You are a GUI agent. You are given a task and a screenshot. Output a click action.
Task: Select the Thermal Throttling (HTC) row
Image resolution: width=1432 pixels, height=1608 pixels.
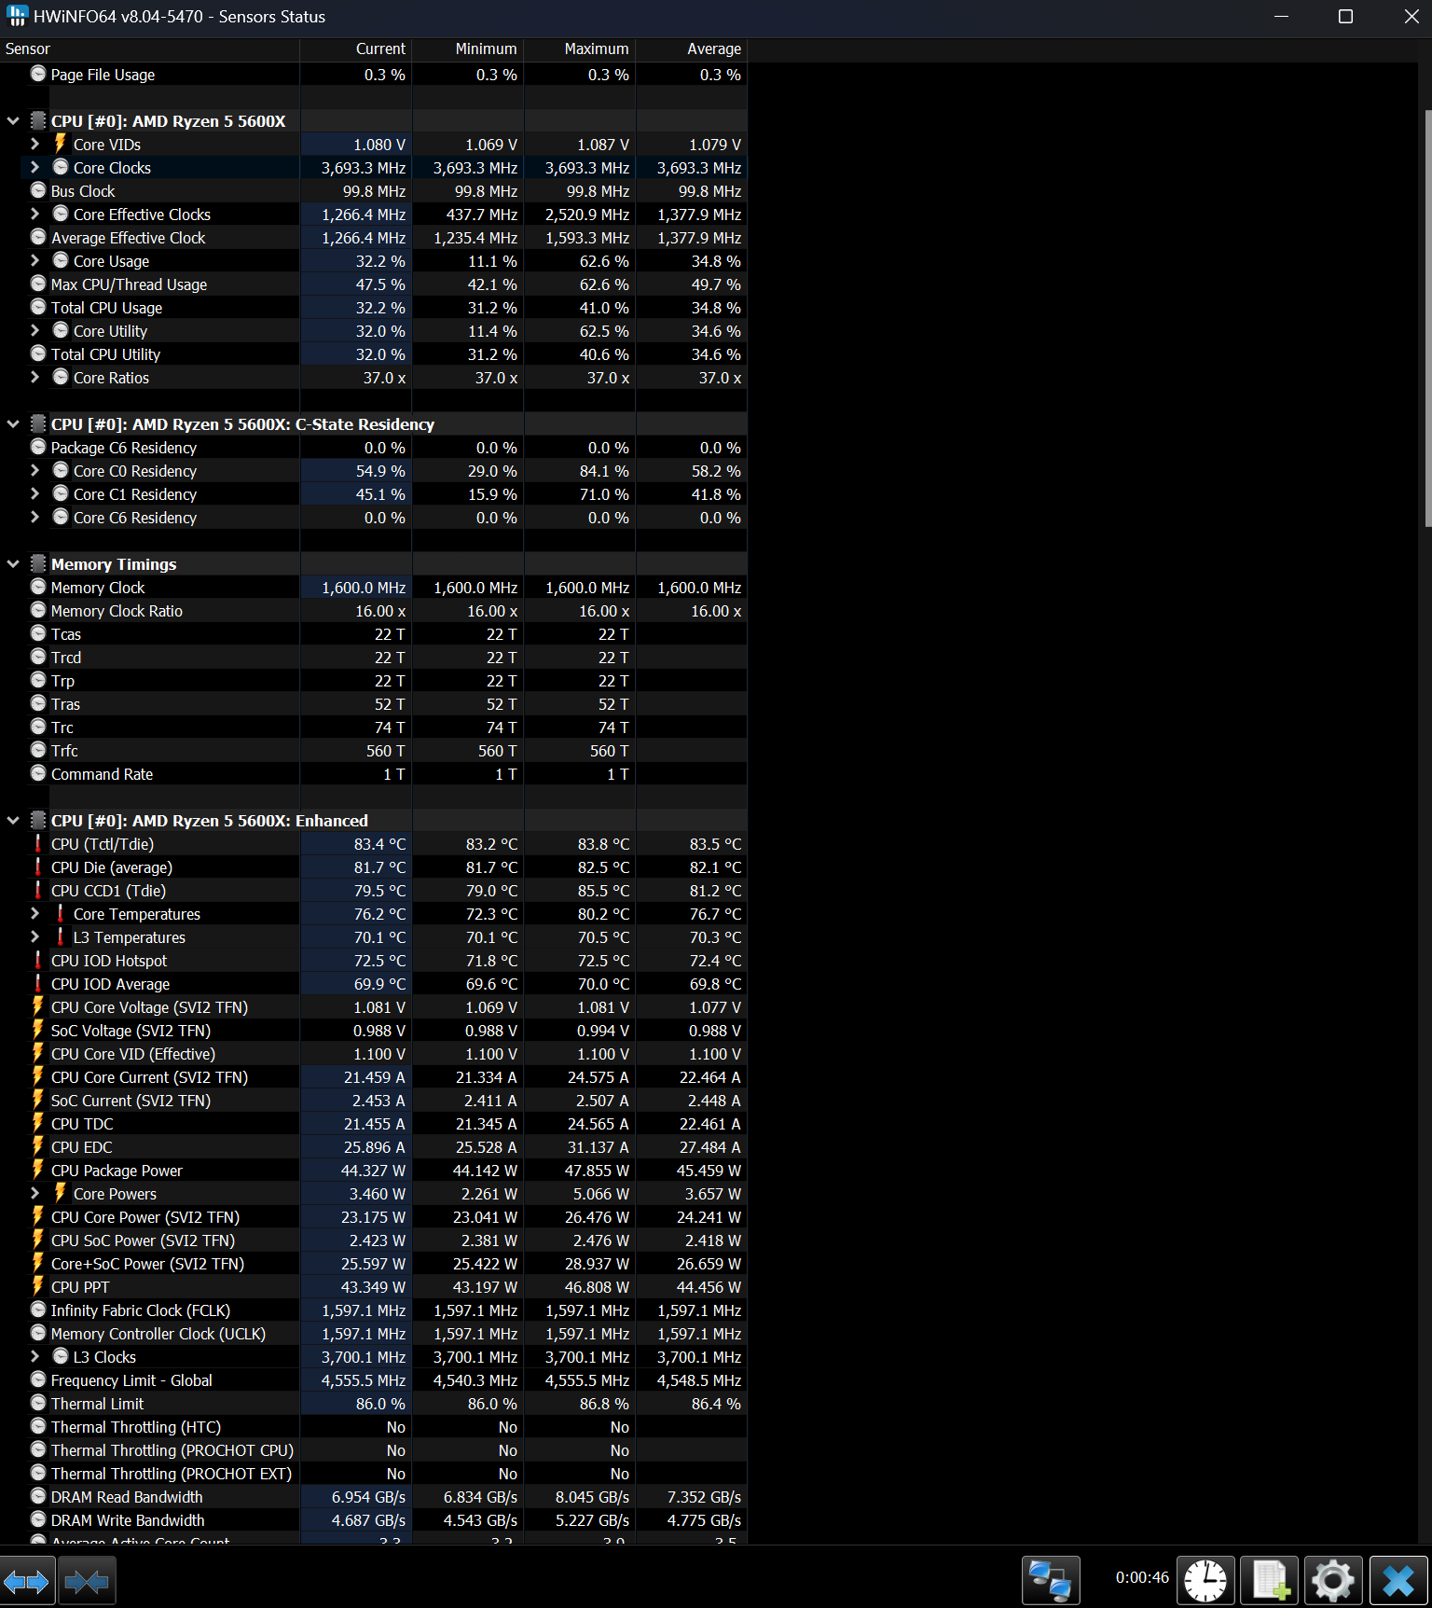pyautogui.click(x=373, y=1426)
